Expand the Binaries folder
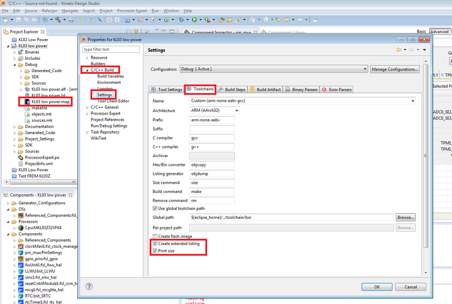This screenshot has height=304, width=452. [14, 52]
